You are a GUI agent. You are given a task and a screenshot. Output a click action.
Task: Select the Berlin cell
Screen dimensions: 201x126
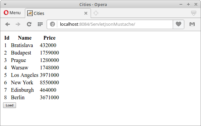18,98
